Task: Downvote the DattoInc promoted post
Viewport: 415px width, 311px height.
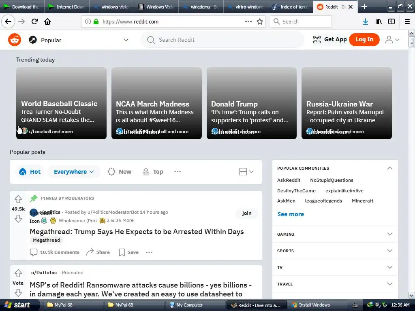Action: coord(18,293)
